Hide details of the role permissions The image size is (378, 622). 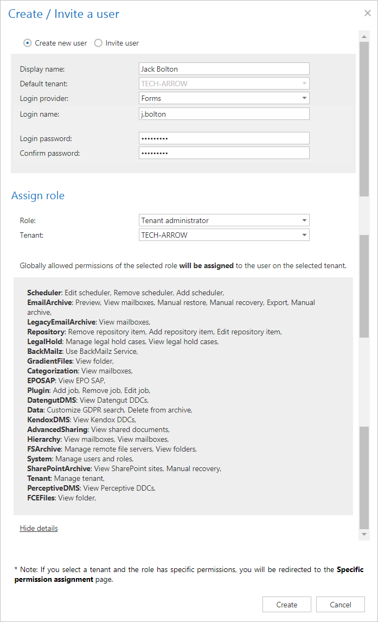coord(39,528)
